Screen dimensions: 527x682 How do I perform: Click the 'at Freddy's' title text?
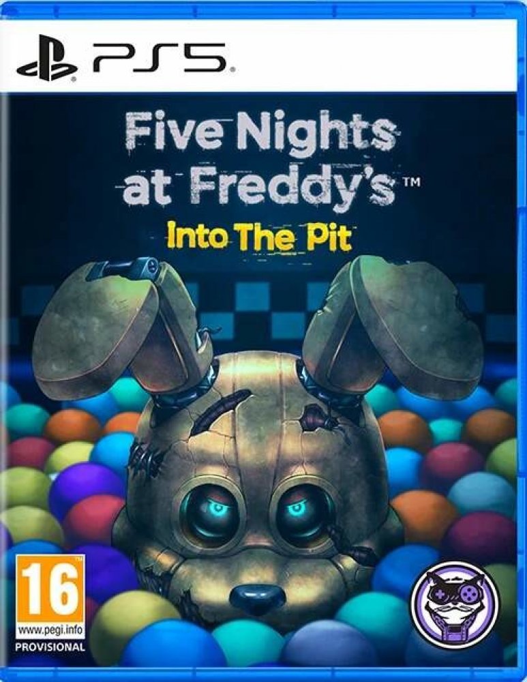click(x=259, y=188)
